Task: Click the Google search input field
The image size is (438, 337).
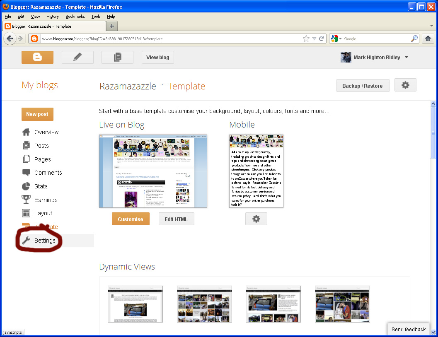Action: (x=377, y=39)
